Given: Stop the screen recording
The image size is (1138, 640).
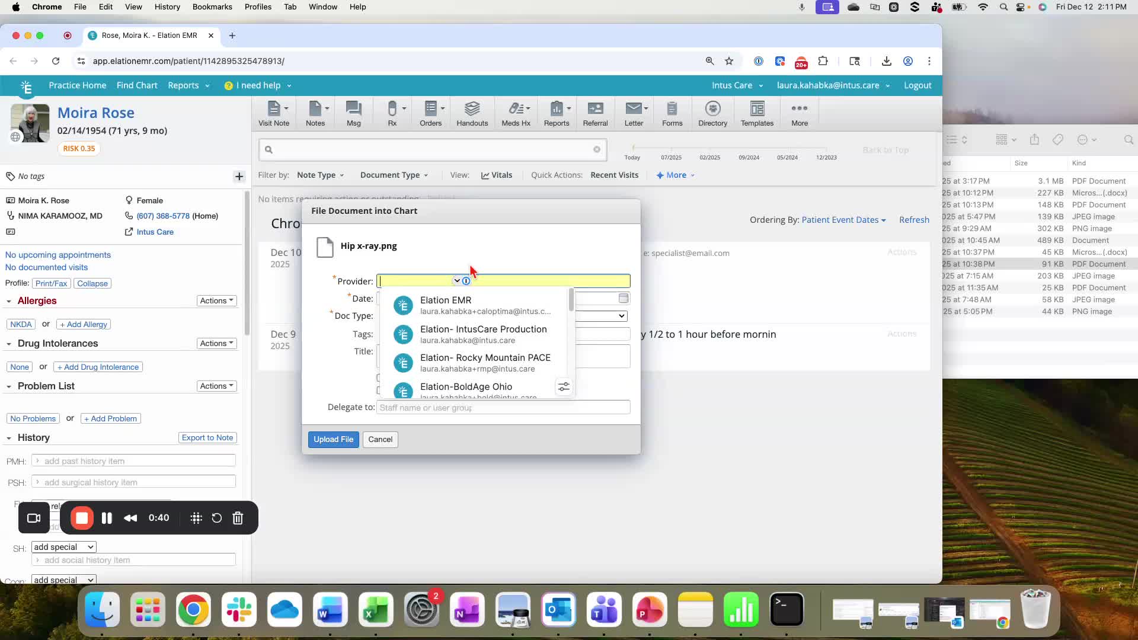Looking at the screenshot, I should 82,518.
